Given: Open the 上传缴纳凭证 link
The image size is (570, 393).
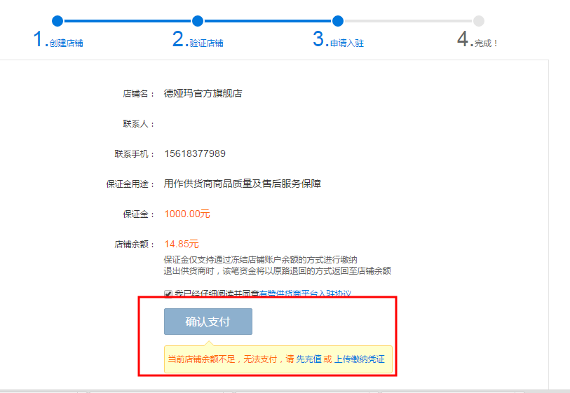Looking at the screenshot, I should coord(359,359).
